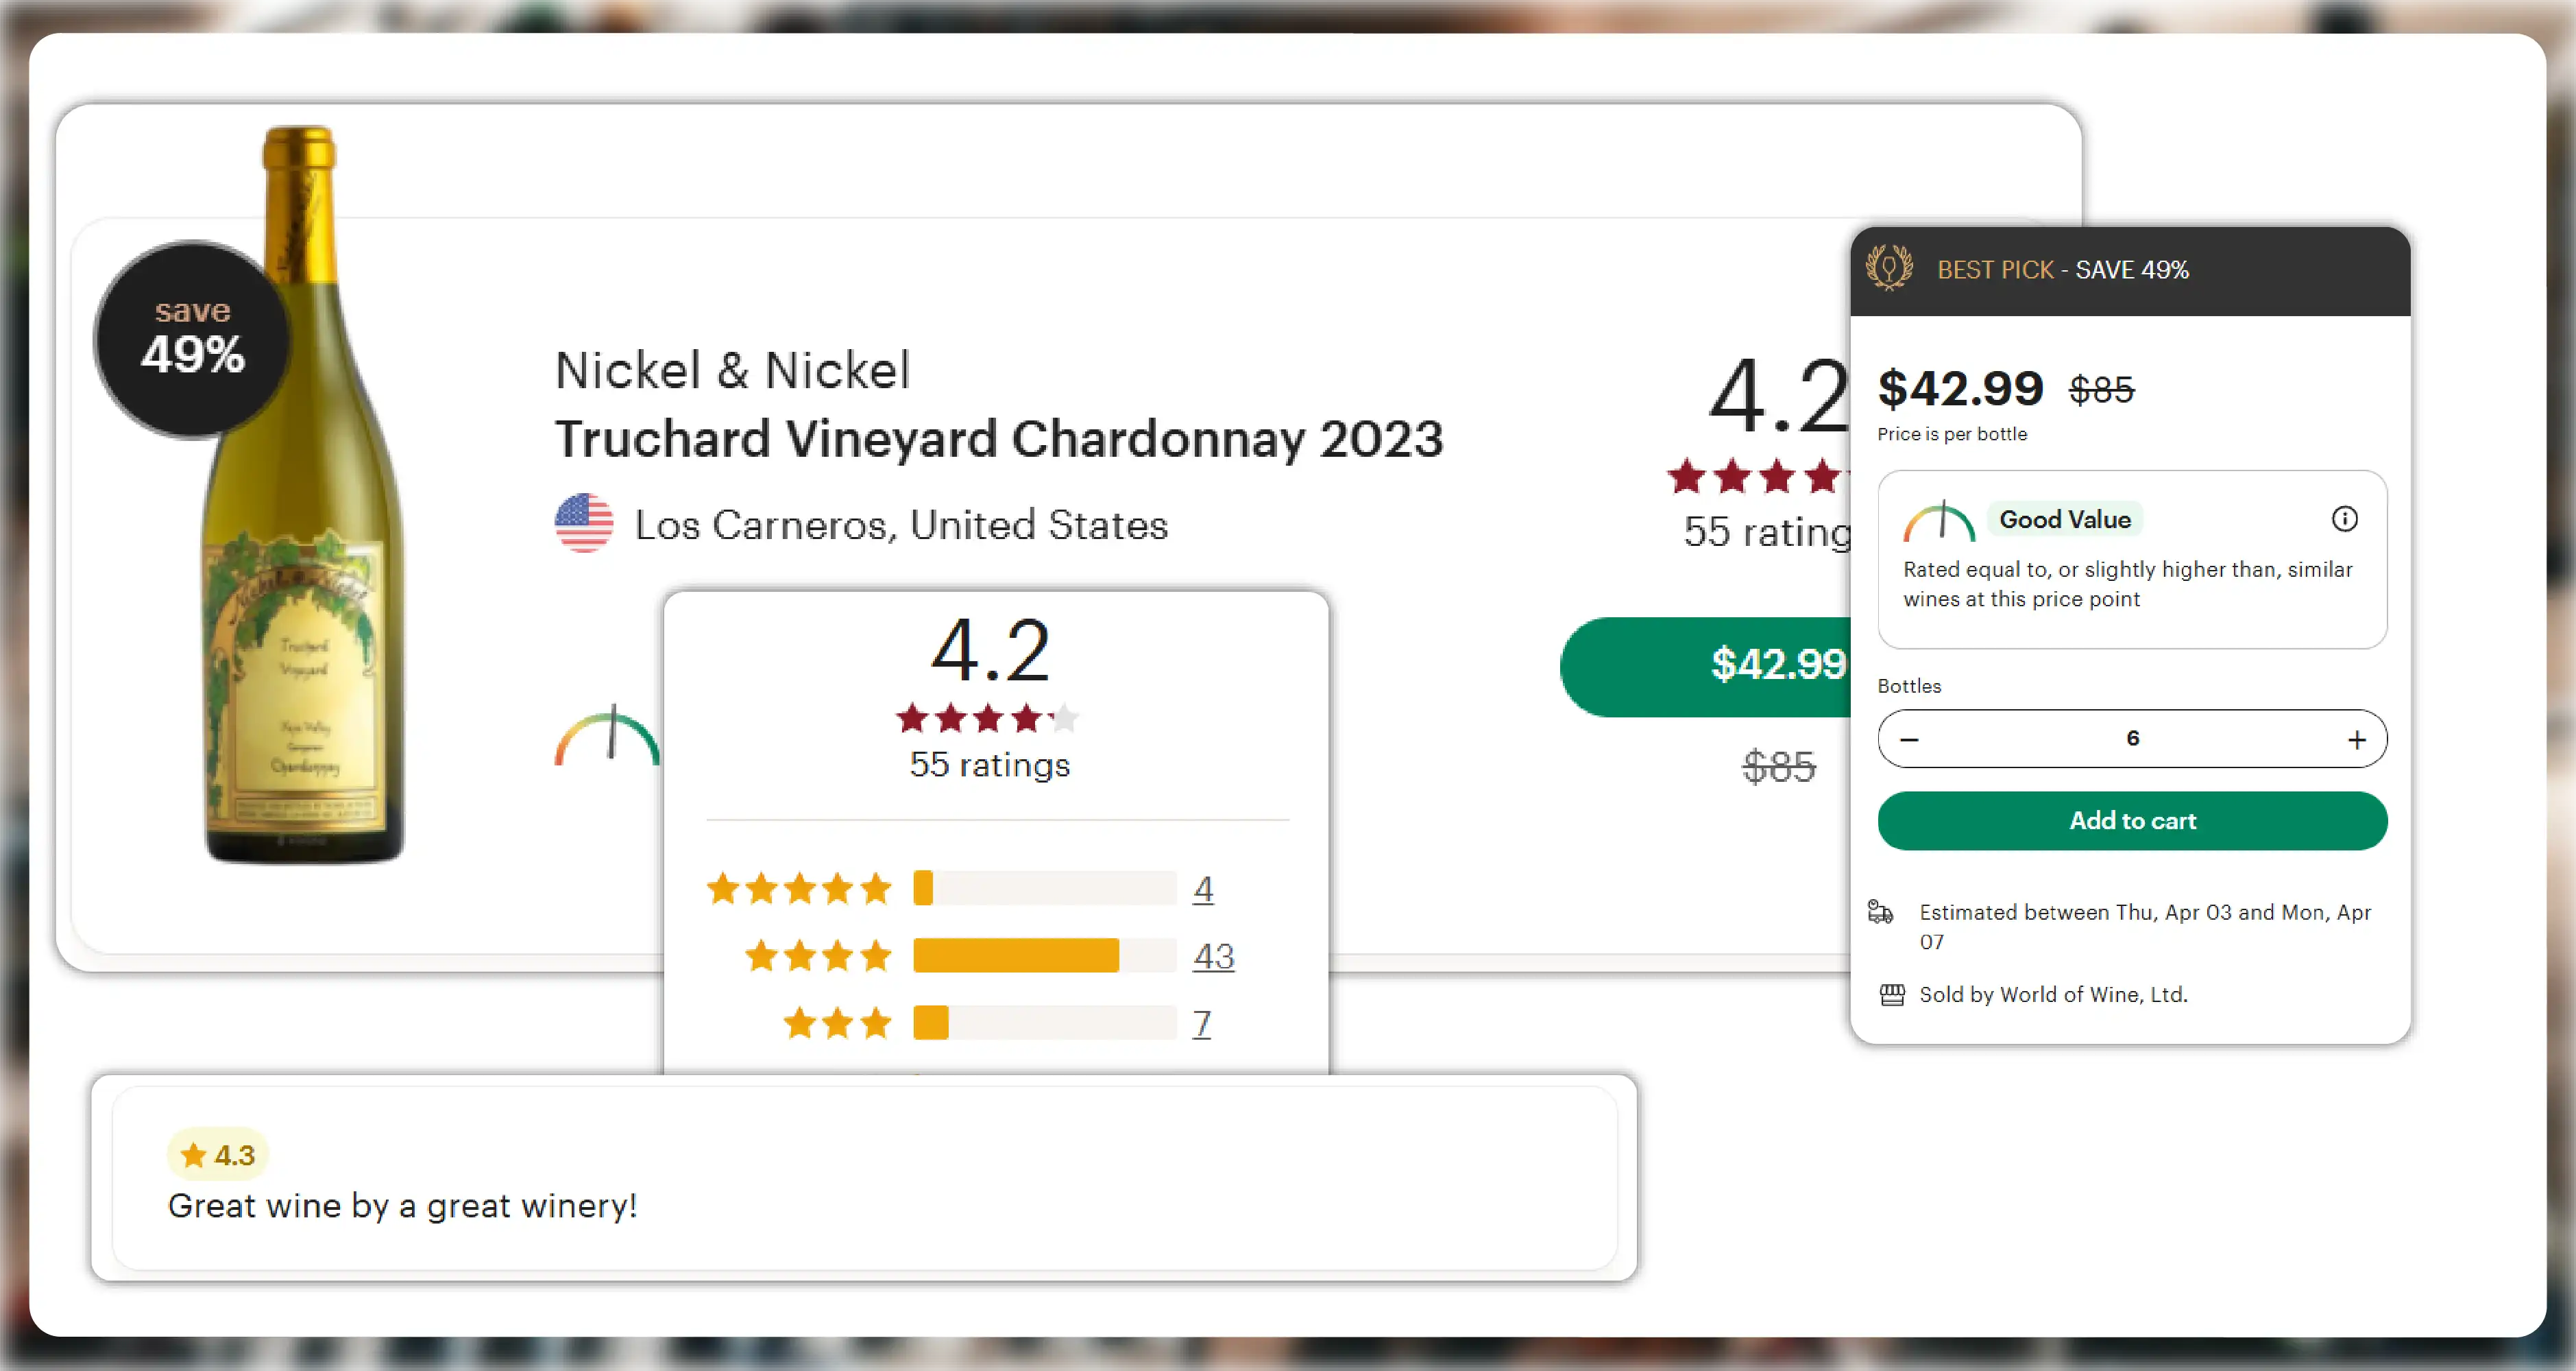This screenshot has height=1371, width=2576.
Task: Open the 7 three-star ratings link
Action: tap(1201, 1023)
